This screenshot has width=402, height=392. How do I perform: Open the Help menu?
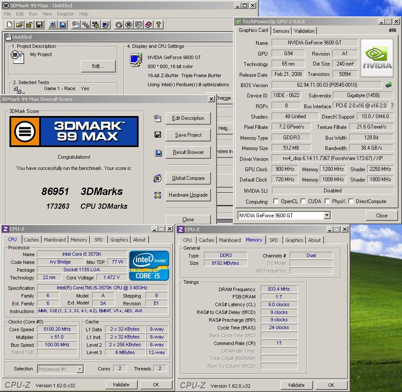point(83,14)
